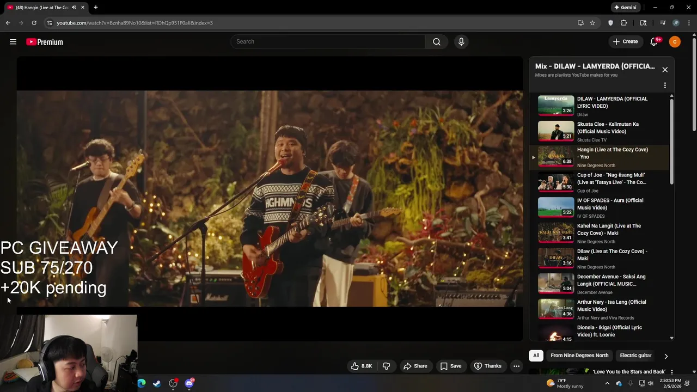Image resolution: width=697 pixels, height=392 pixels.
Task: Send Thanks to the creator
Action: 487,366
